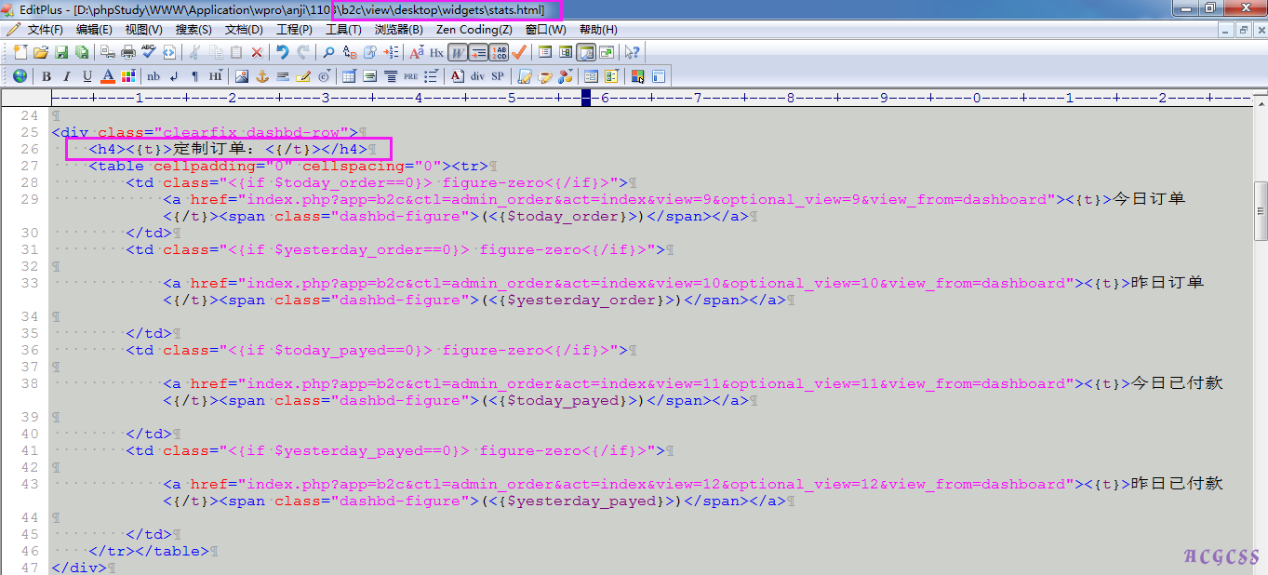Open Find with the magnifier icon

click(328, 52)
